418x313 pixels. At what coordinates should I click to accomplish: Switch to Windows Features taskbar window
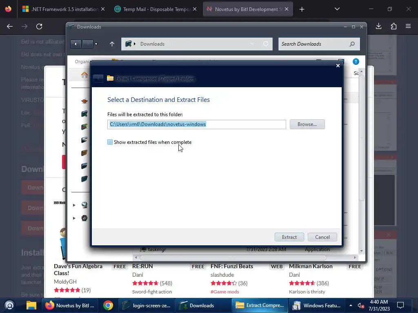click(317, 305)
